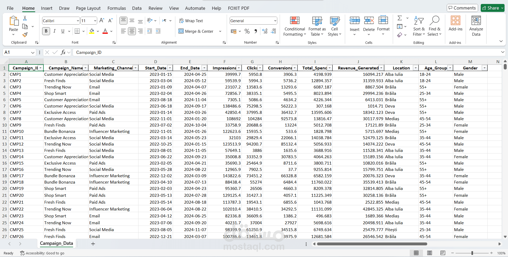
Task: Decrease decimal places
Action: [x=274, y=31]
